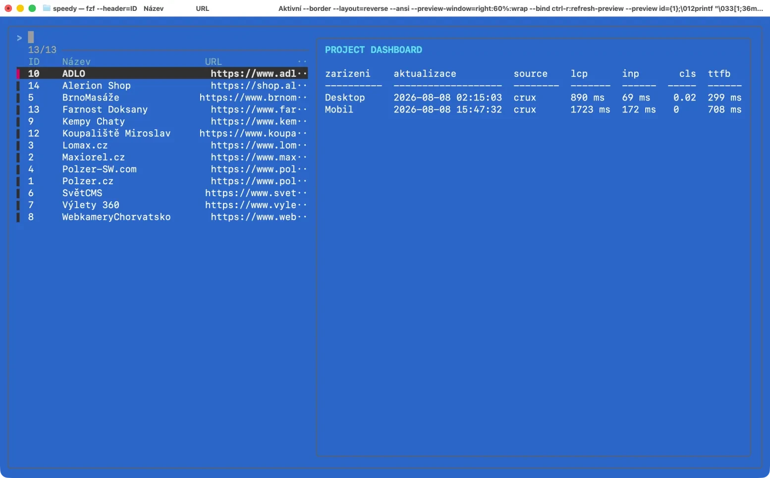Click the zarizeni column header
Screen dimensions: 770x478
tap(347, 73)
